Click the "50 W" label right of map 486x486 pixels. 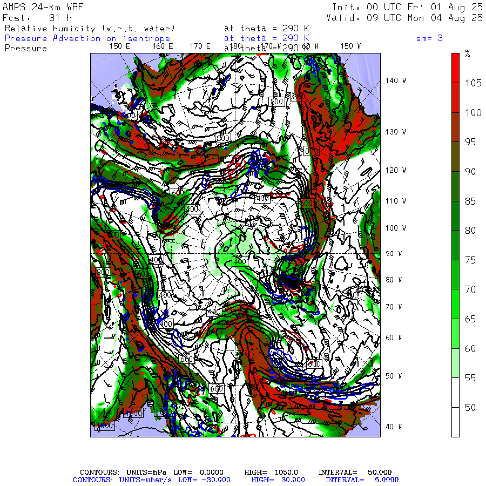coord(394,376)
